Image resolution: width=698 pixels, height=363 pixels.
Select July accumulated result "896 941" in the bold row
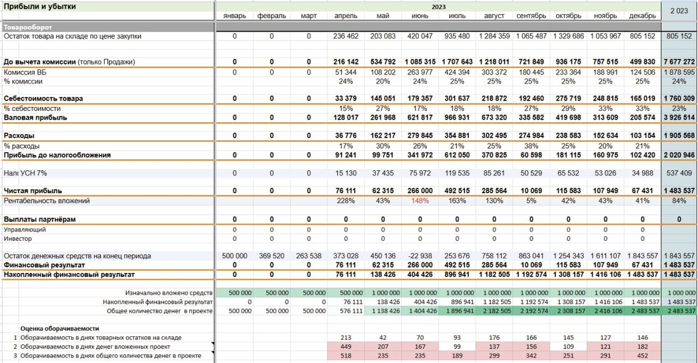pyautogui.click(x=457, y=274)
